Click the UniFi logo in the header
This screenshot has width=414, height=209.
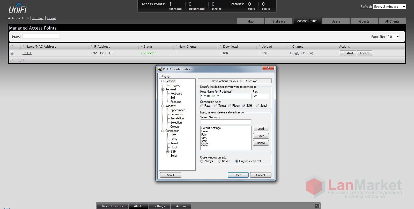pos(18,8)
